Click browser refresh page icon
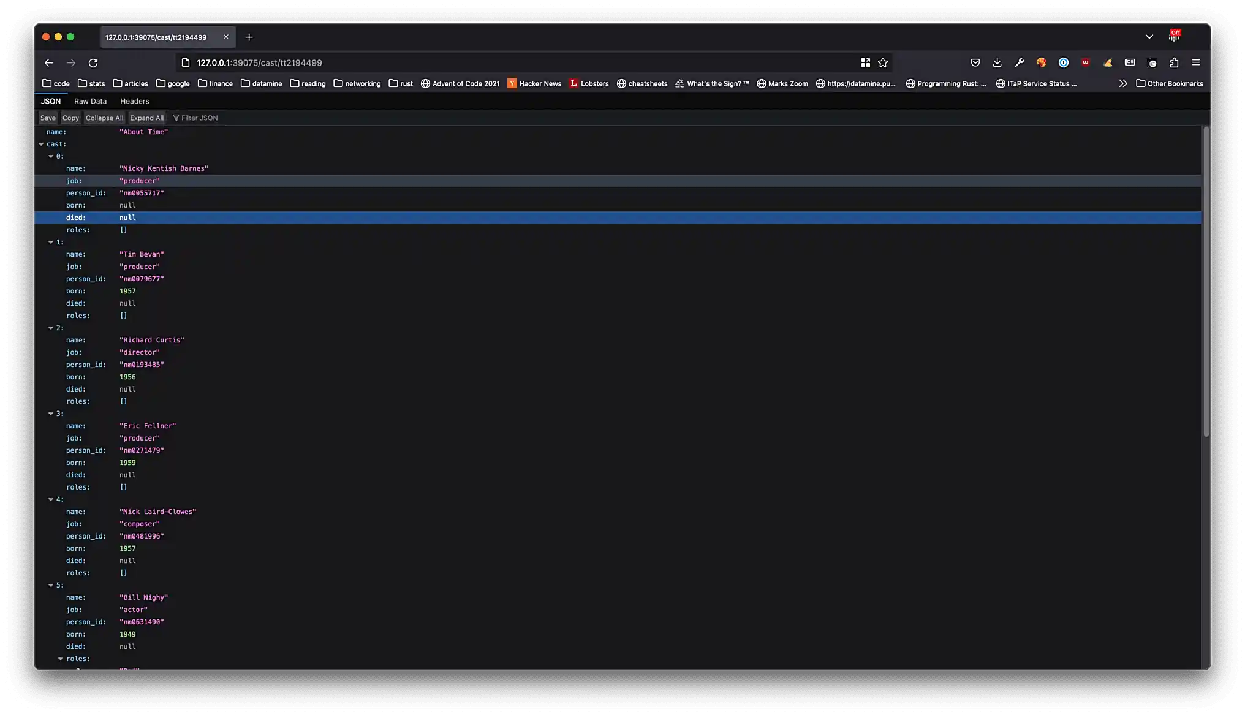This screenshot has height=715, width=1245. pos(93,62)
